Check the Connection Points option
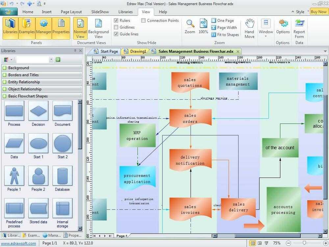This screenshot has width=329, height=247. 143,20
